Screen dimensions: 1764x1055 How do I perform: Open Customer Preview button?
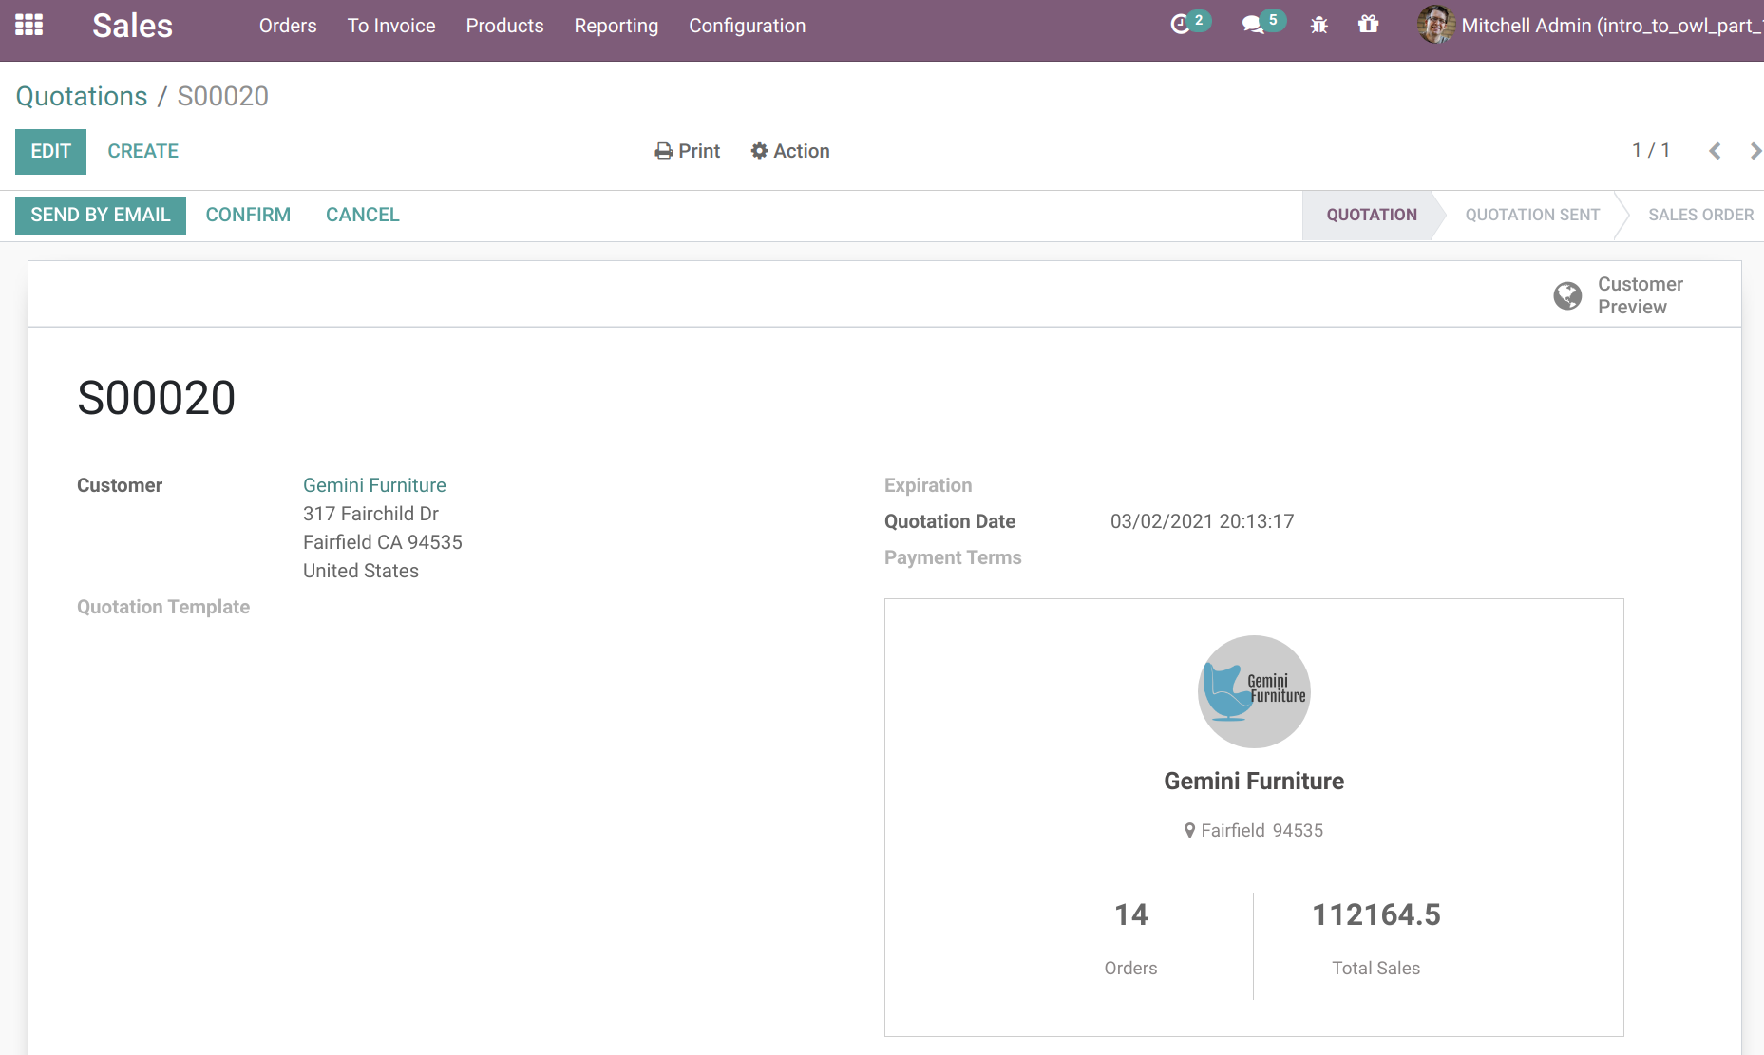1634,295
